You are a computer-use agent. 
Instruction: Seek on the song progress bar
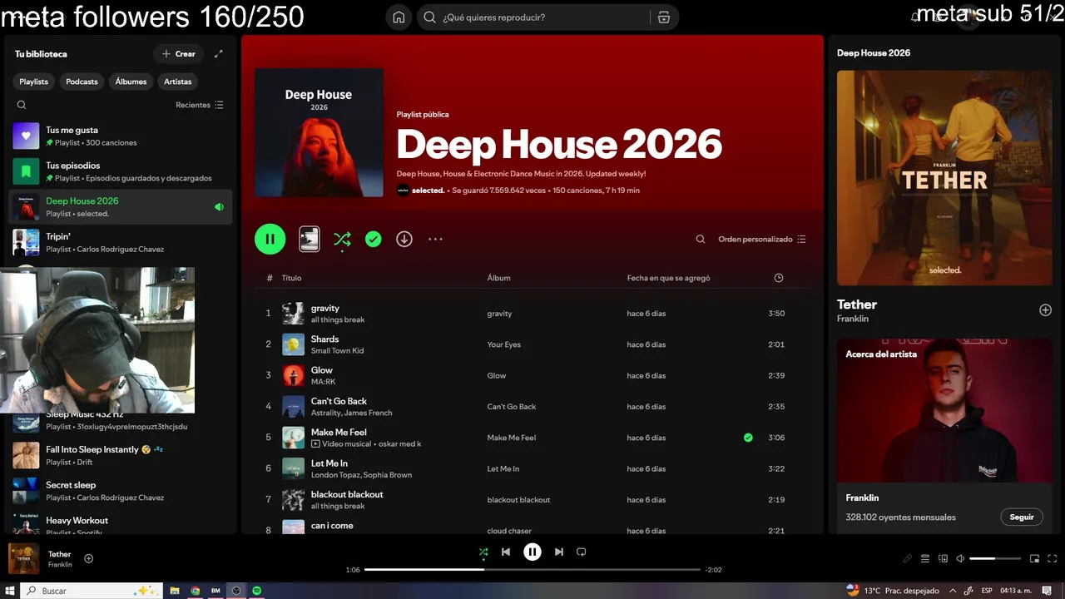point(532,570)
